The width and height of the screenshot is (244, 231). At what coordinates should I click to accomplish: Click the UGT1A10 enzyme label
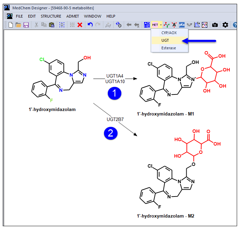[x=115, y=81]
